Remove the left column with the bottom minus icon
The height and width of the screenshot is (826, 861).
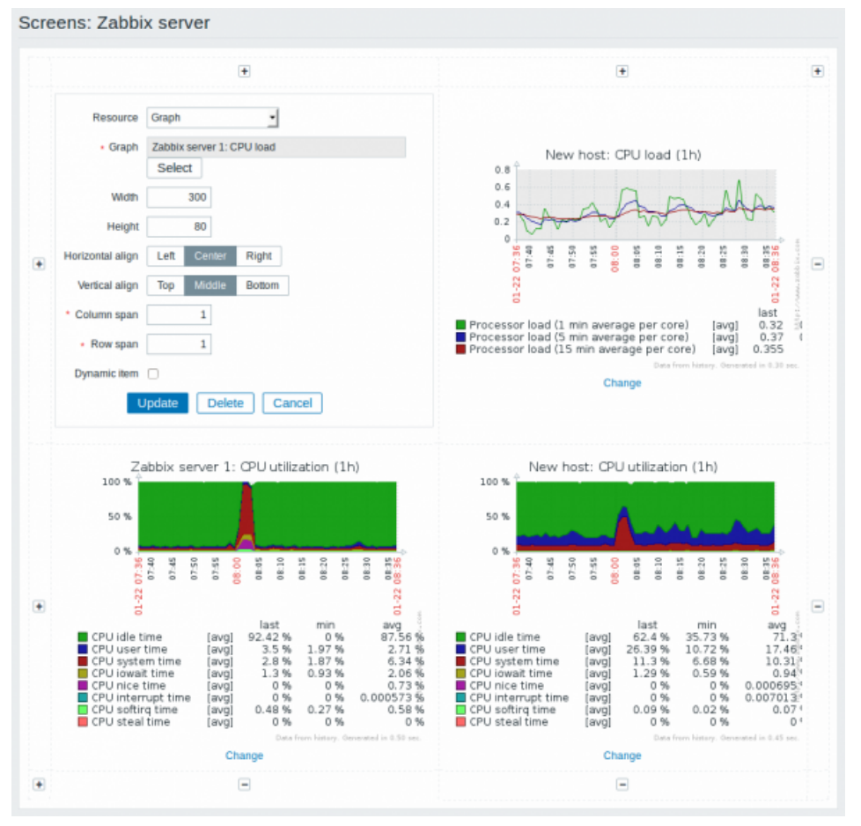[x=245, y=785]
